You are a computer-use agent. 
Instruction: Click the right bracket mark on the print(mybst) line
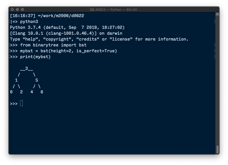pyautogui.click(x=215, y=57)
